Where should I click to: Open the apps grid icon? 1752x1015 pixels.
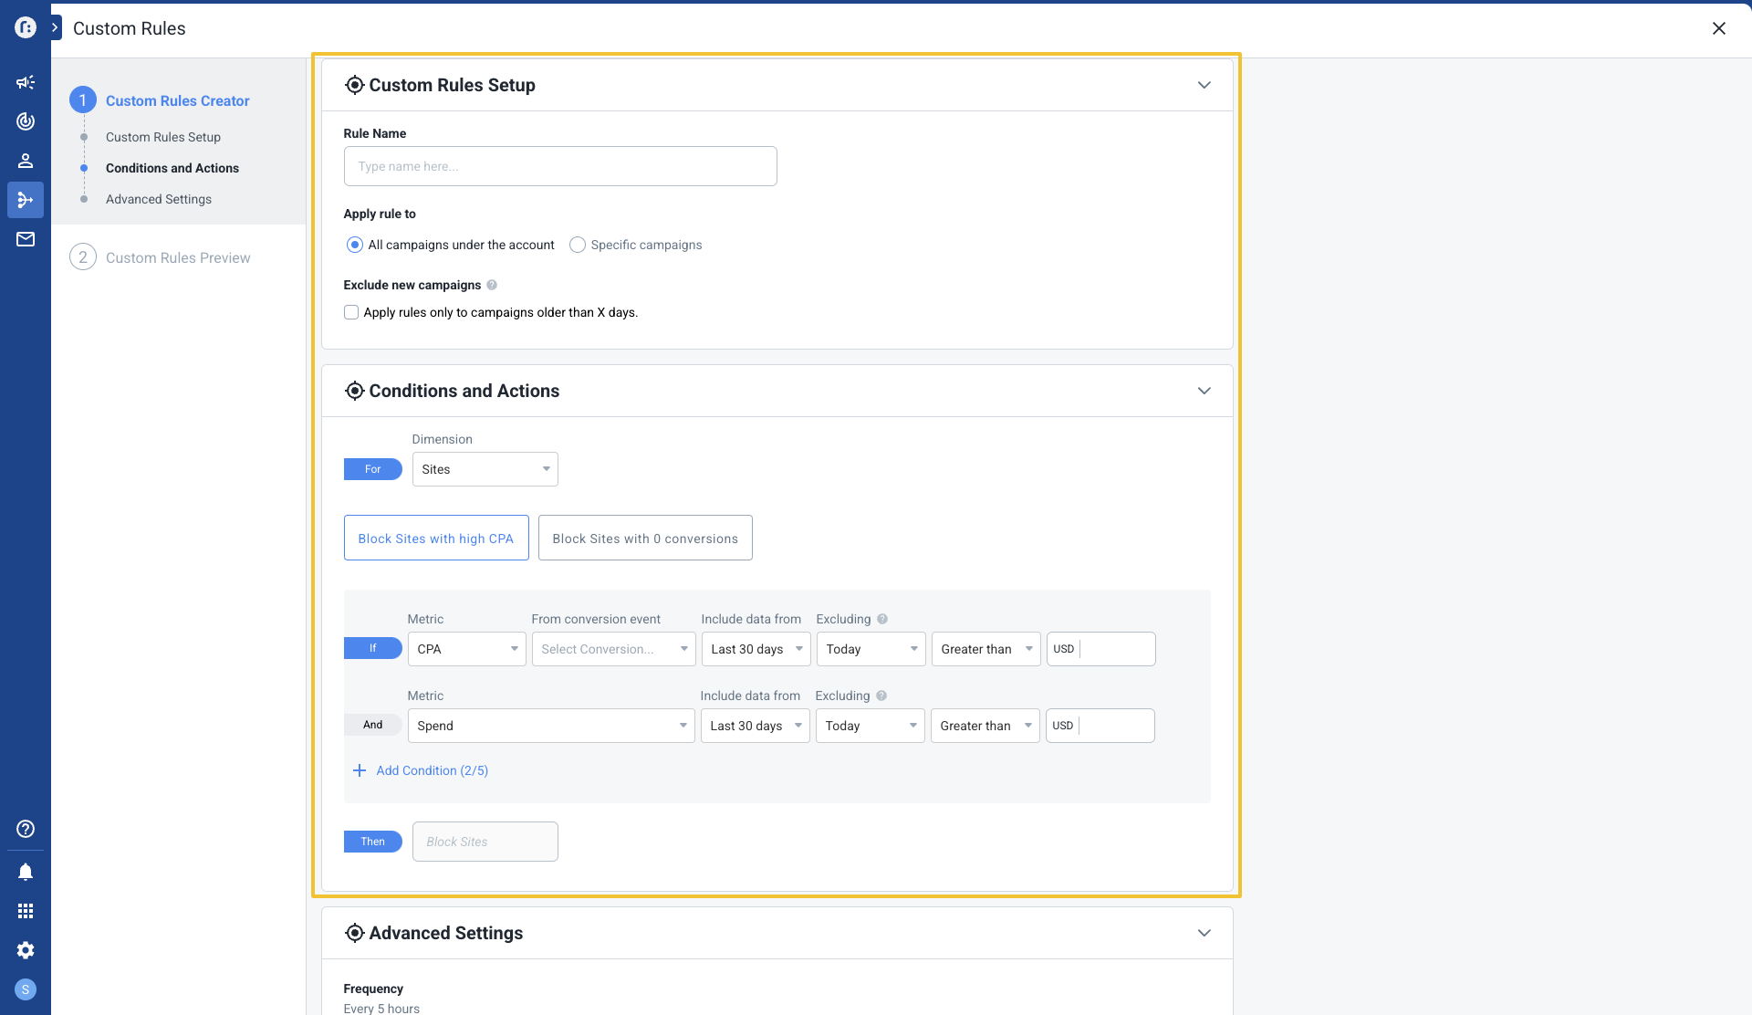[x=26, y=911]
